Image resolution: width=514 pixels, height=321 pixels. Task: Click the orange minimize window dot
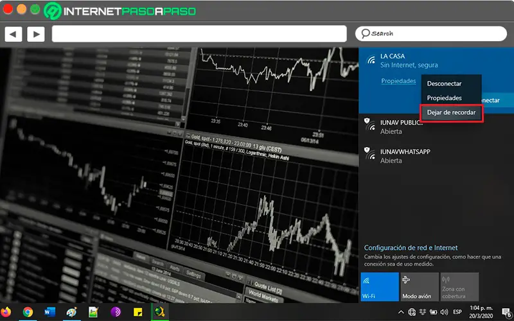pos(21,9)
